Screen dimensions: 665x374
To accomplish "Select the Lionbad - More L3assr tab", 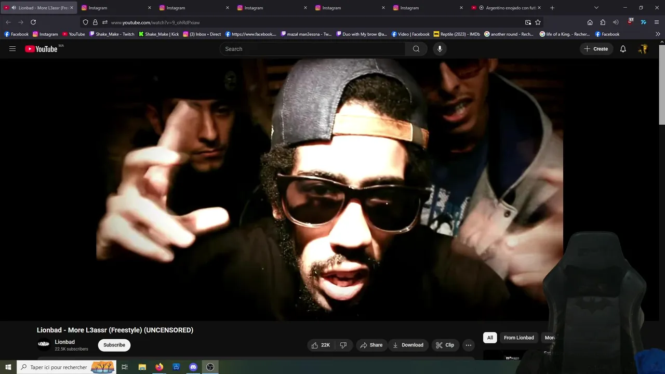I will coord(38,8).
